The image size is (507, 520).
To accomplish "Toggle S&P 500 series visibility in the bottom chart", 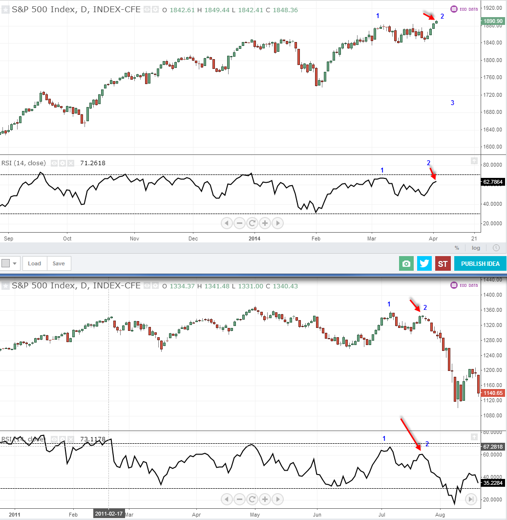I will pyautogui.click(x=147, y=285).
